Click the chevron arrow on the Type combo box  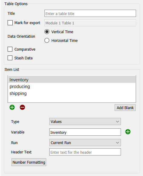117,121
